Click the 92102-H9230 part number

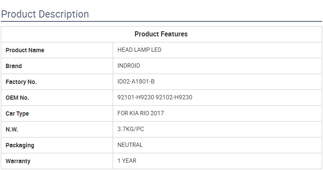point(174,97)
